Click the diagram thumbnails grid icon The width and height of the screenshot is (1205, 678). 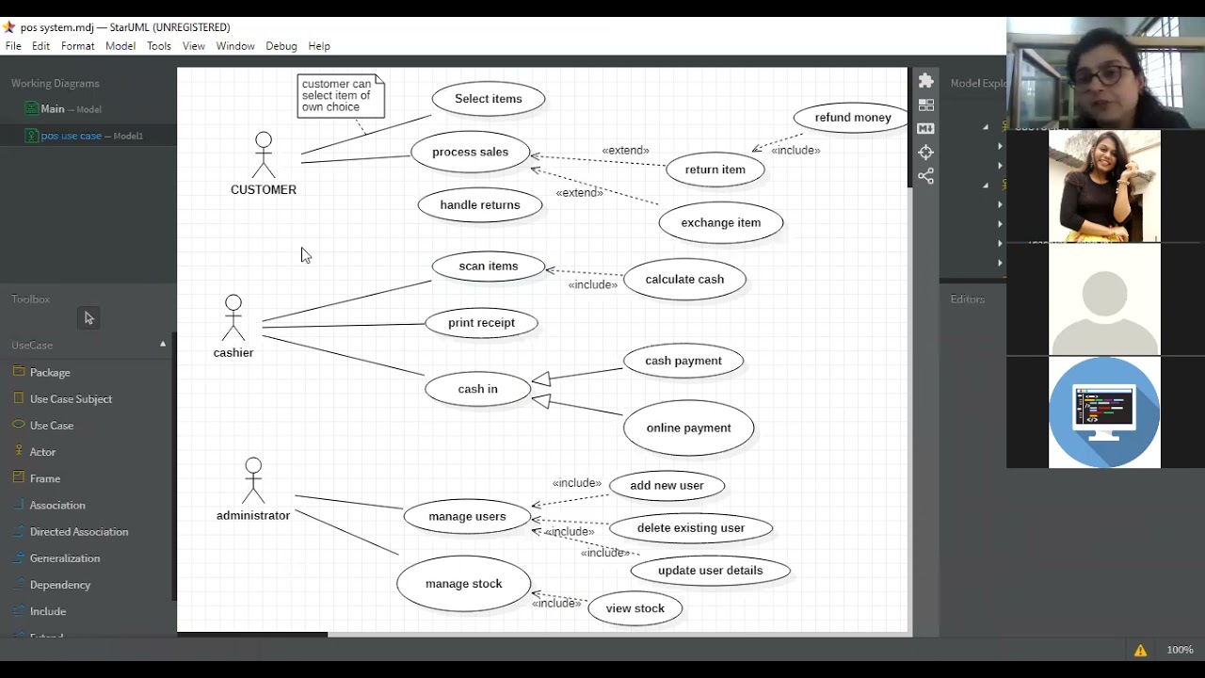[x=925, y=105]
